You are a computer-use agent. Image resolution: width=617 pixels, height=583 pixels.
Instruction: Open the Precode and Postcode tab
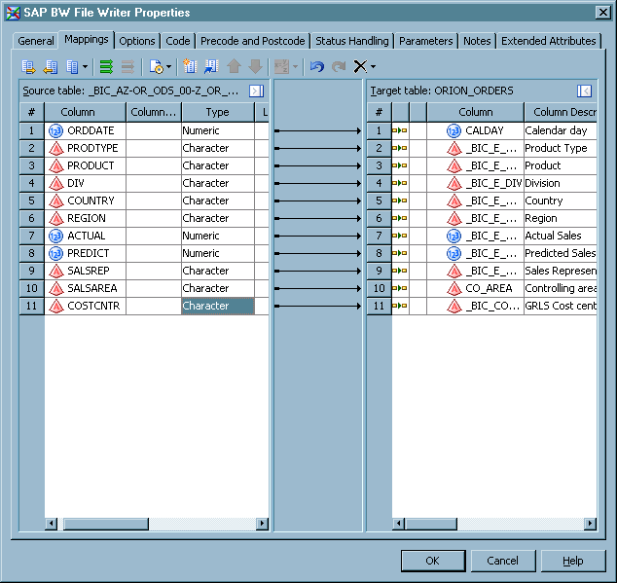(252, 41)
